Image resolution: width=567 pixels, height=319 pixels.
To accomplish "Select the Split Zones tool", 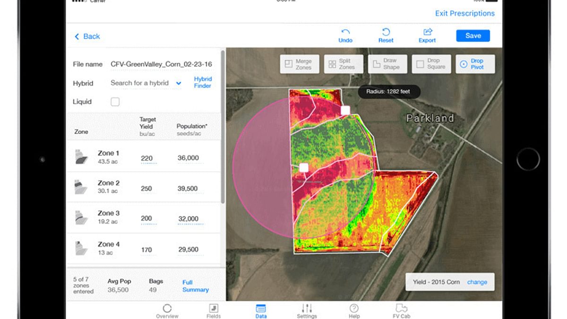I will (x=344, y=64).
